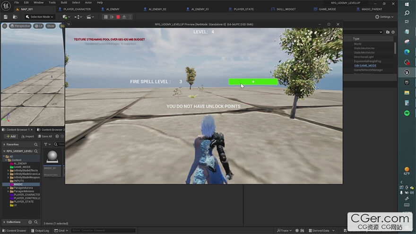
Task: Click the viewport options hamburger button
Action: 5,26
